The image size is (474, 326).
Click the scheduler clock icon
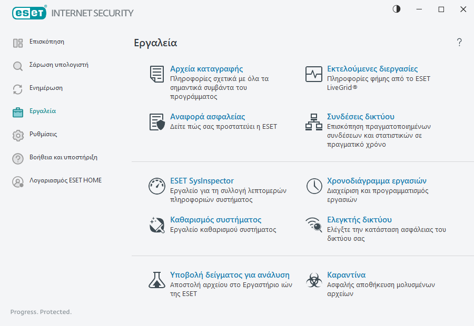tap(314, 186)
